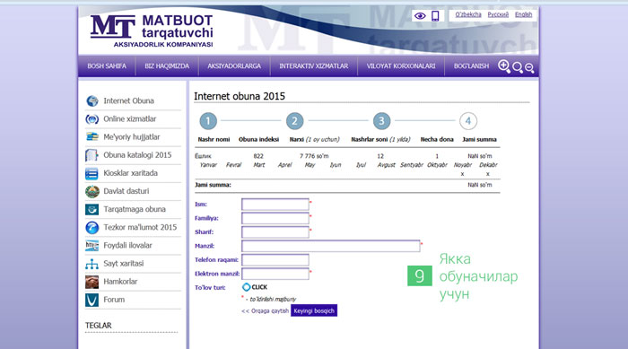Switch language to O'zbekcha
This screenshot has height=349, width=628.
click(x=468, y=14)
